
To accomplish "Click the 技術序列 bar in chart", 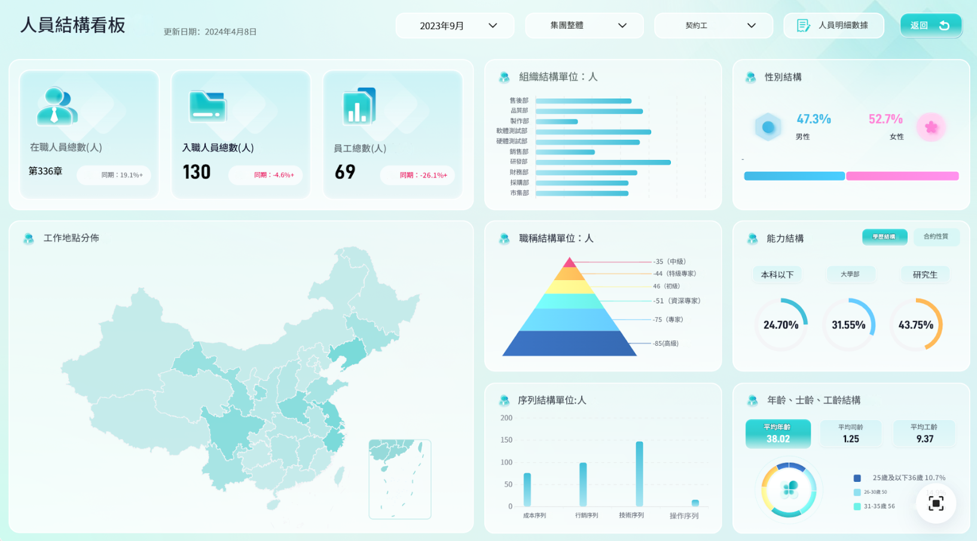I will tap(639, 474).
